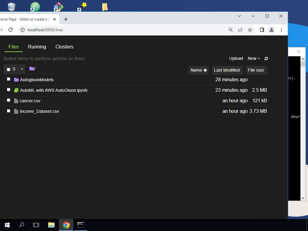Viewport: 308px width, 231px height.
Task: Open Chrome's tab search chevron
Action: (239, 16)
